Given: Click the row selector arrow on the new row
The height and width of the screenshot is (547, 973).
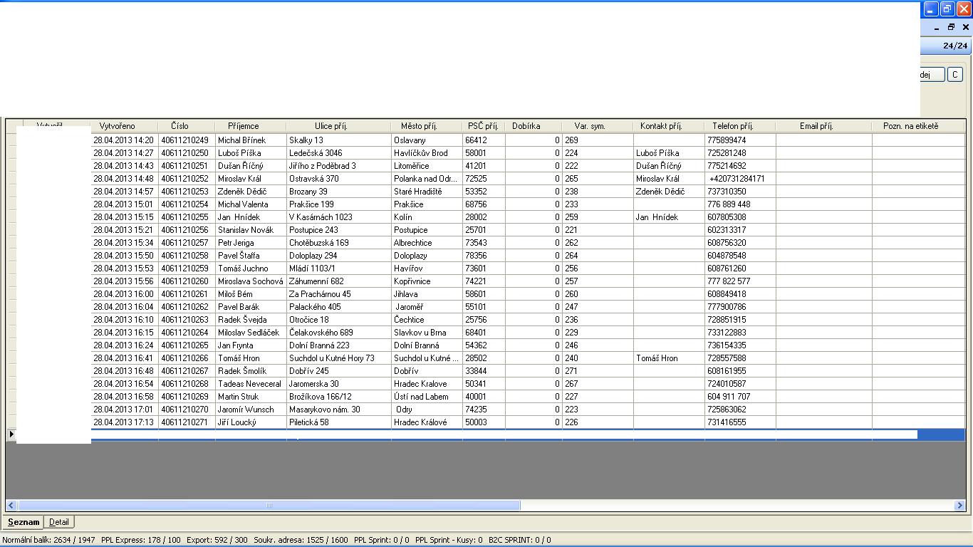Looking at the screenshot, I should [x=11, y=434].
